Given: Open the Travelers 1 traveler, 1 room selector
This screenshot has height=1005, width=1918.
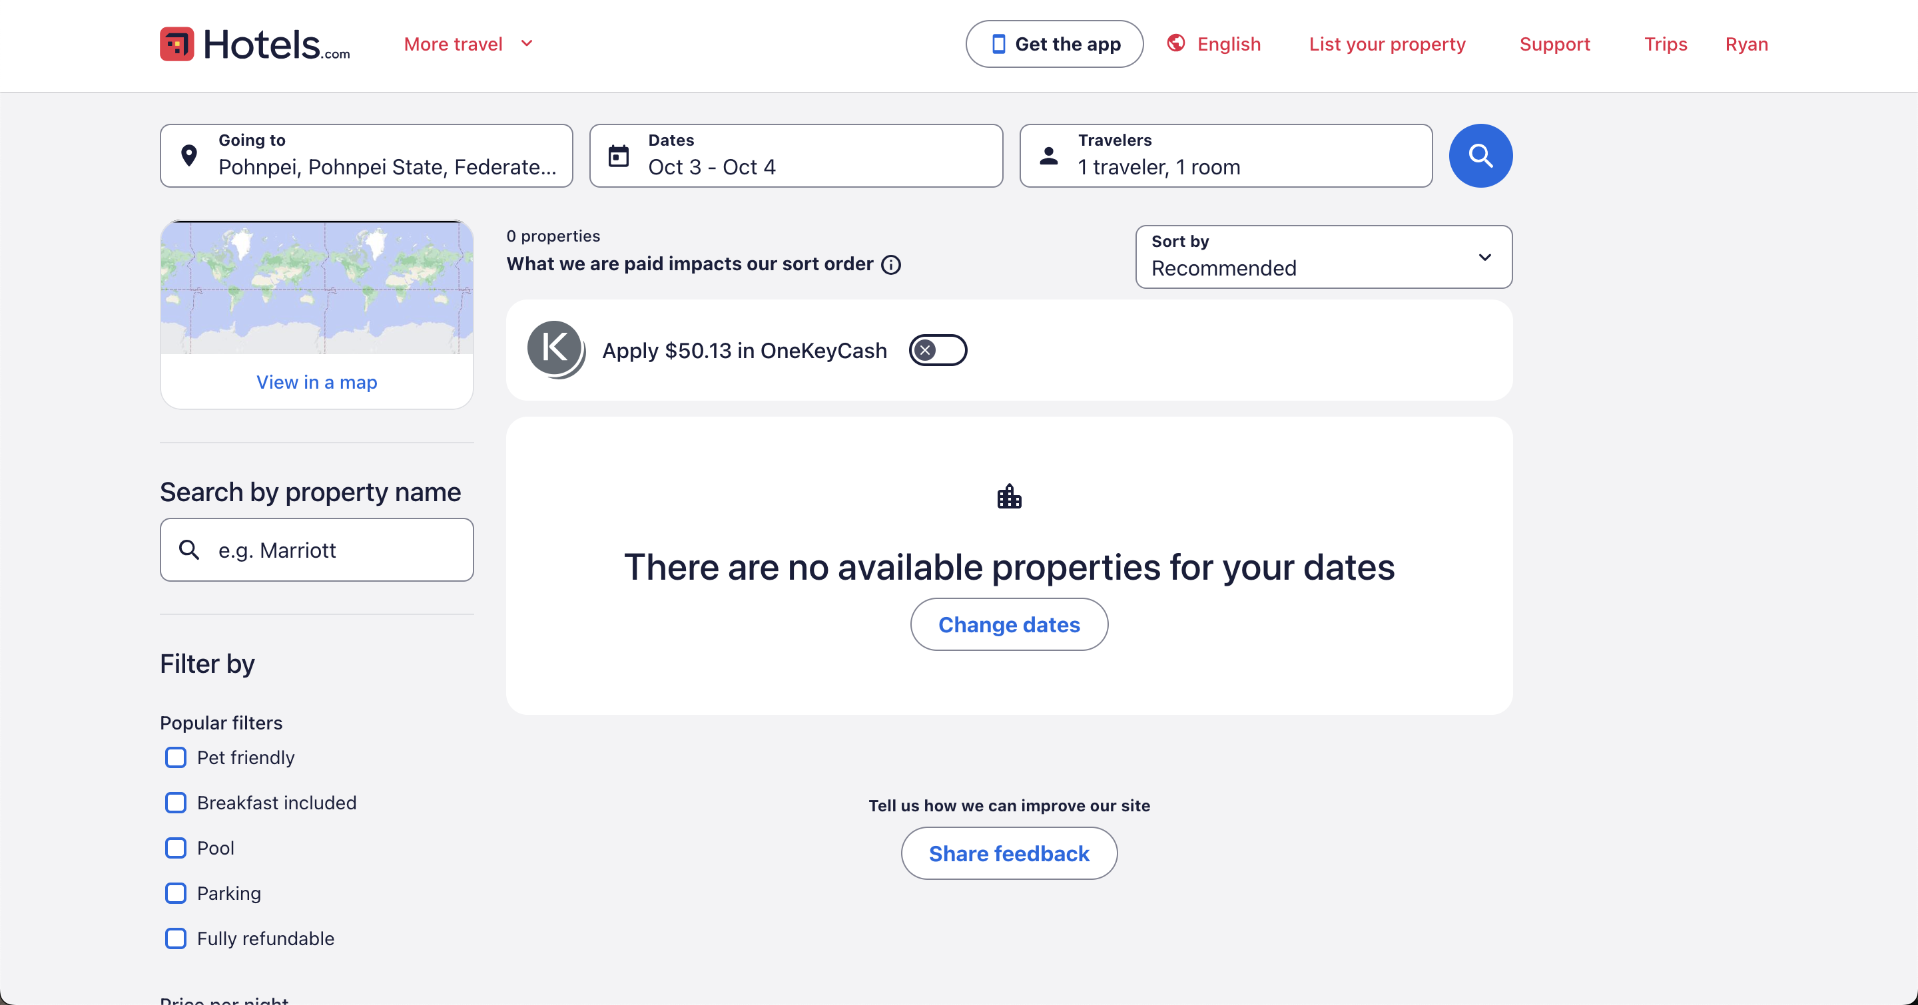Looking at the screenshot, I should 1225,156.
